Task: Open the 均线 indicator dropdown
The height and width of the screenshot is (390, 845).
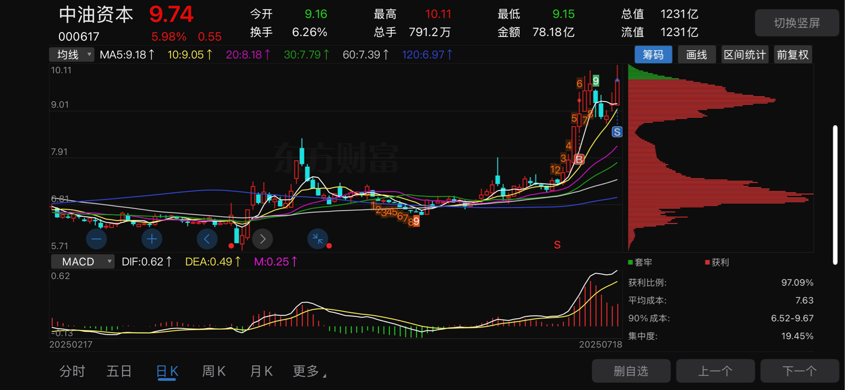Action: [72, 55]
